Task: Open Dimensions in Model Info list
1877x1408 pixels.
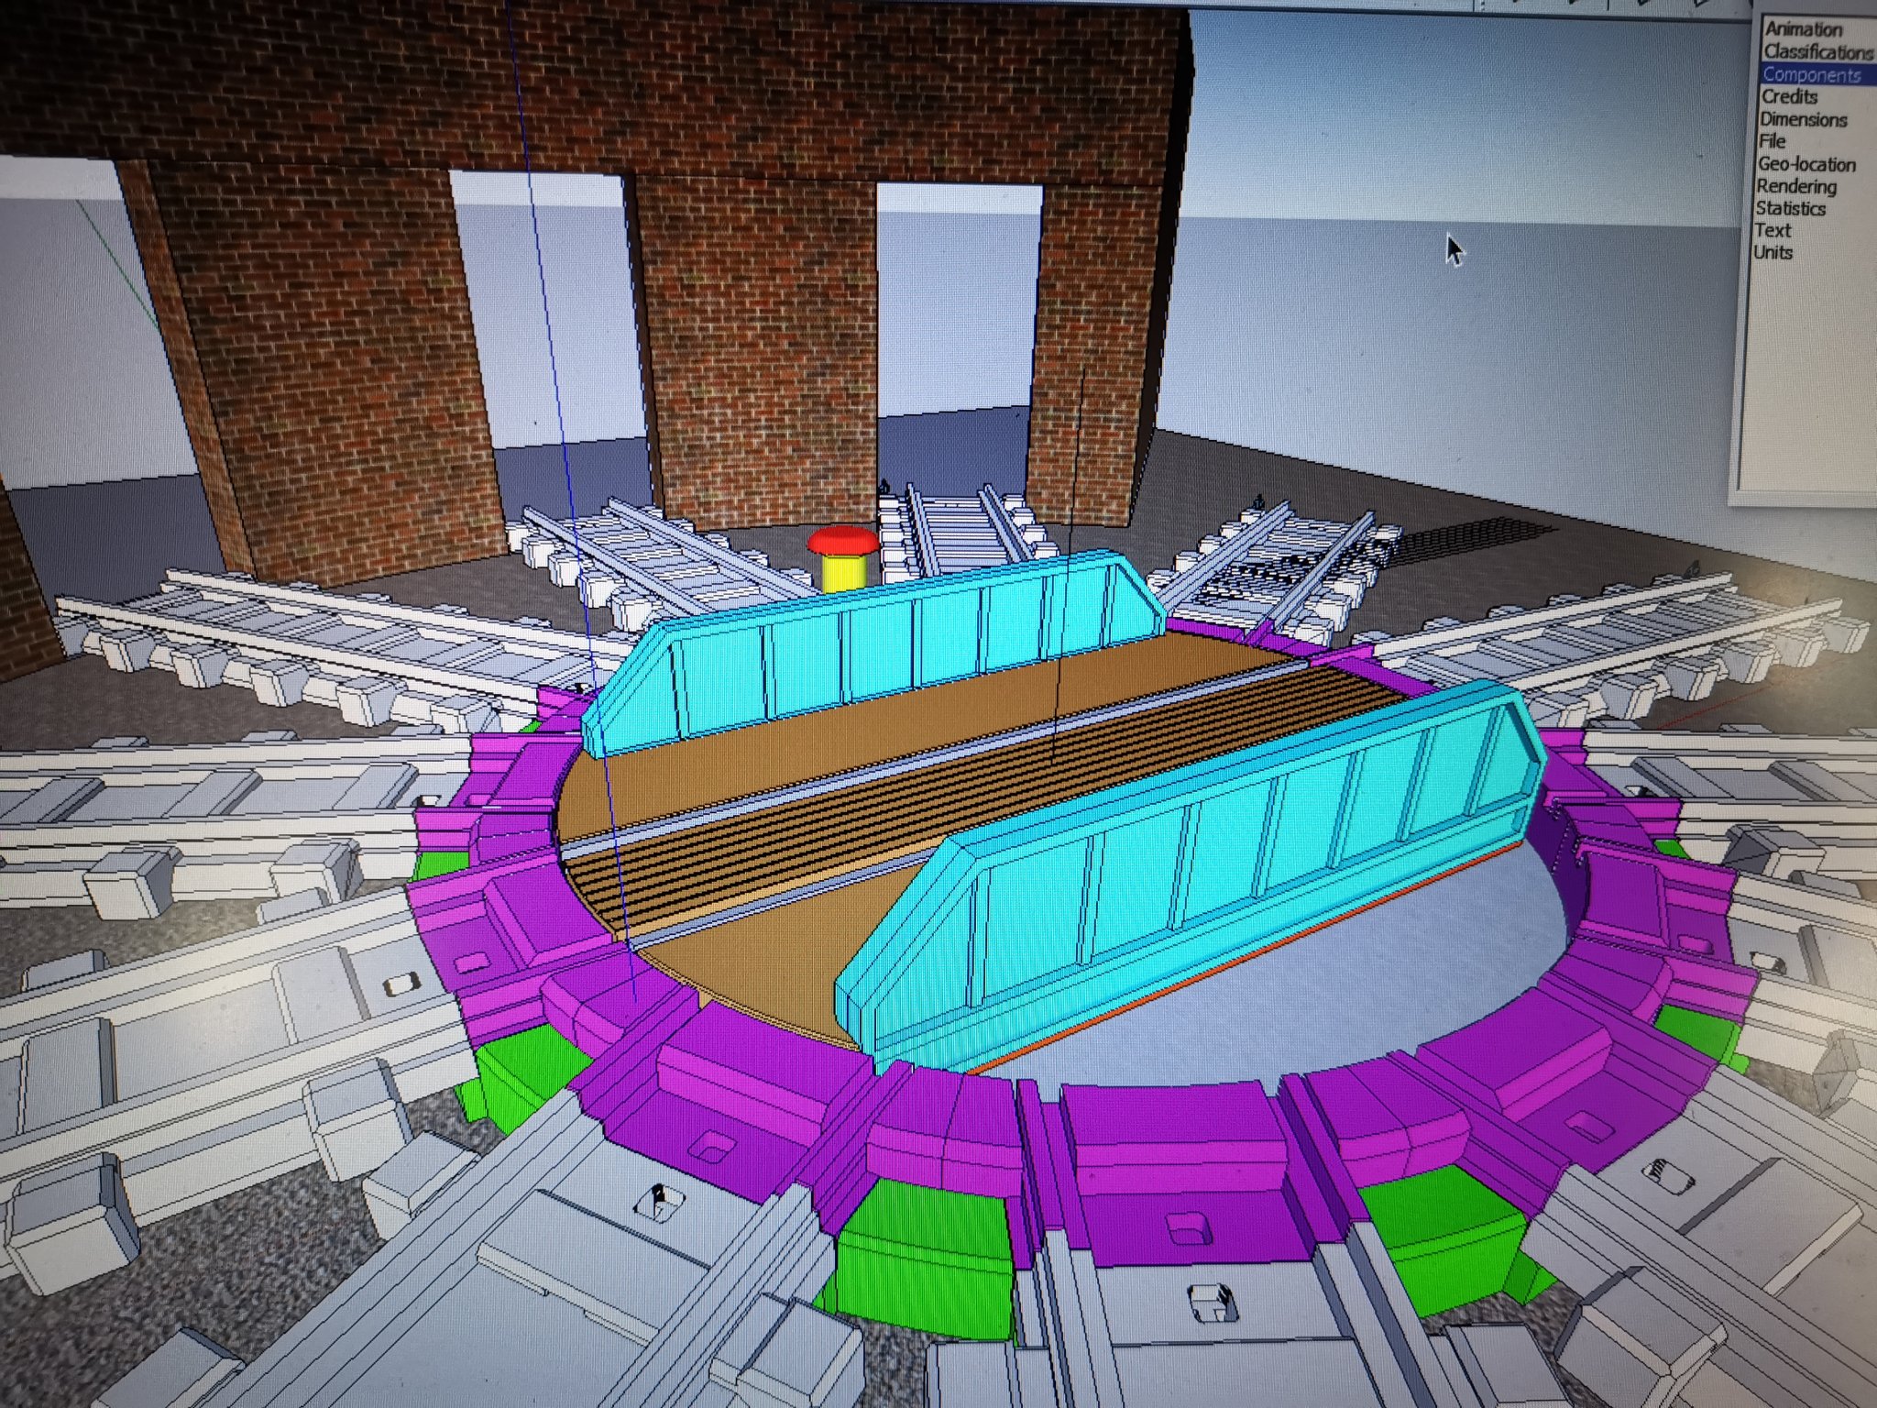Action: (1803, 119)
